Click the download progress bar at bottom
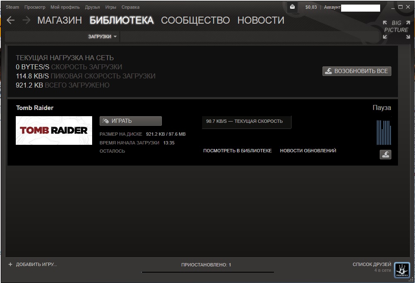 point(208,272)
